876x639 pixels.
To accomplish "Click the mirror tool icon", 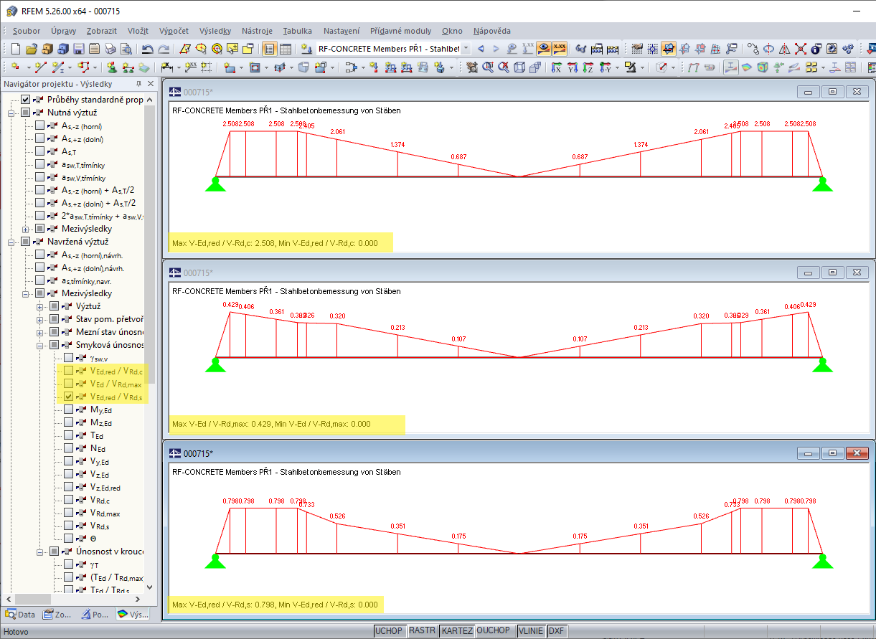I will click(785, 49).
